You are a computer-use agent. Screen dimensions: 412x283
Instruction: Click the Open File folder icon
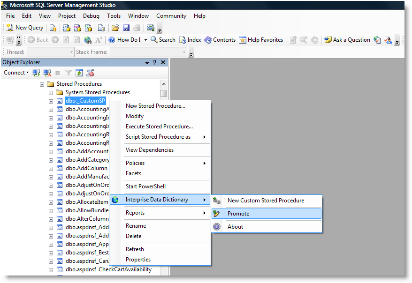115,28
